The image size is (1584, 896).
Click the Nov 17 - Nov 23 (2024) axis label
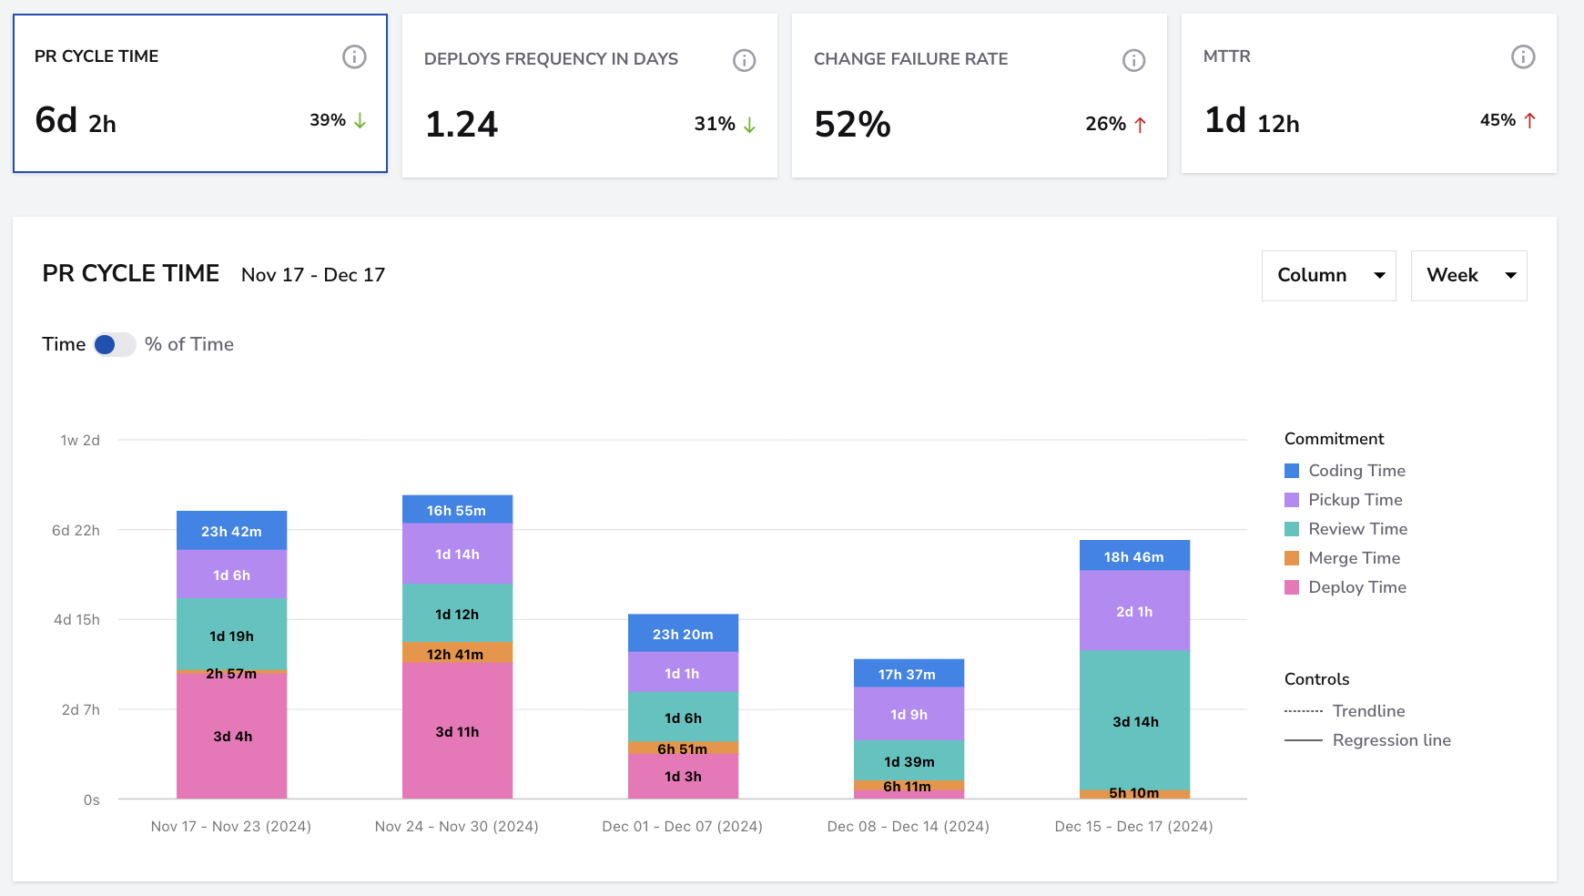231,827
